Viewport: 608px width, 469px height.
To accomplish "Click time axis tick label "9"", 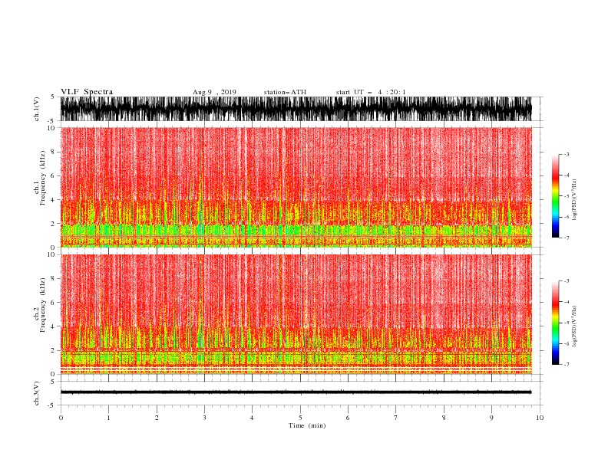I will click(491, 418).
